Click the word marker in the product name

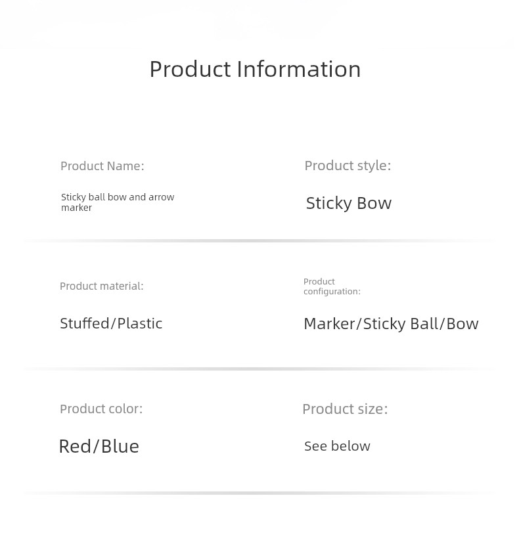click(76, 208)
